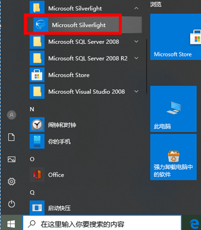Open the Pictures icon in sidebar
201x230 pixels.
point(12,159)
